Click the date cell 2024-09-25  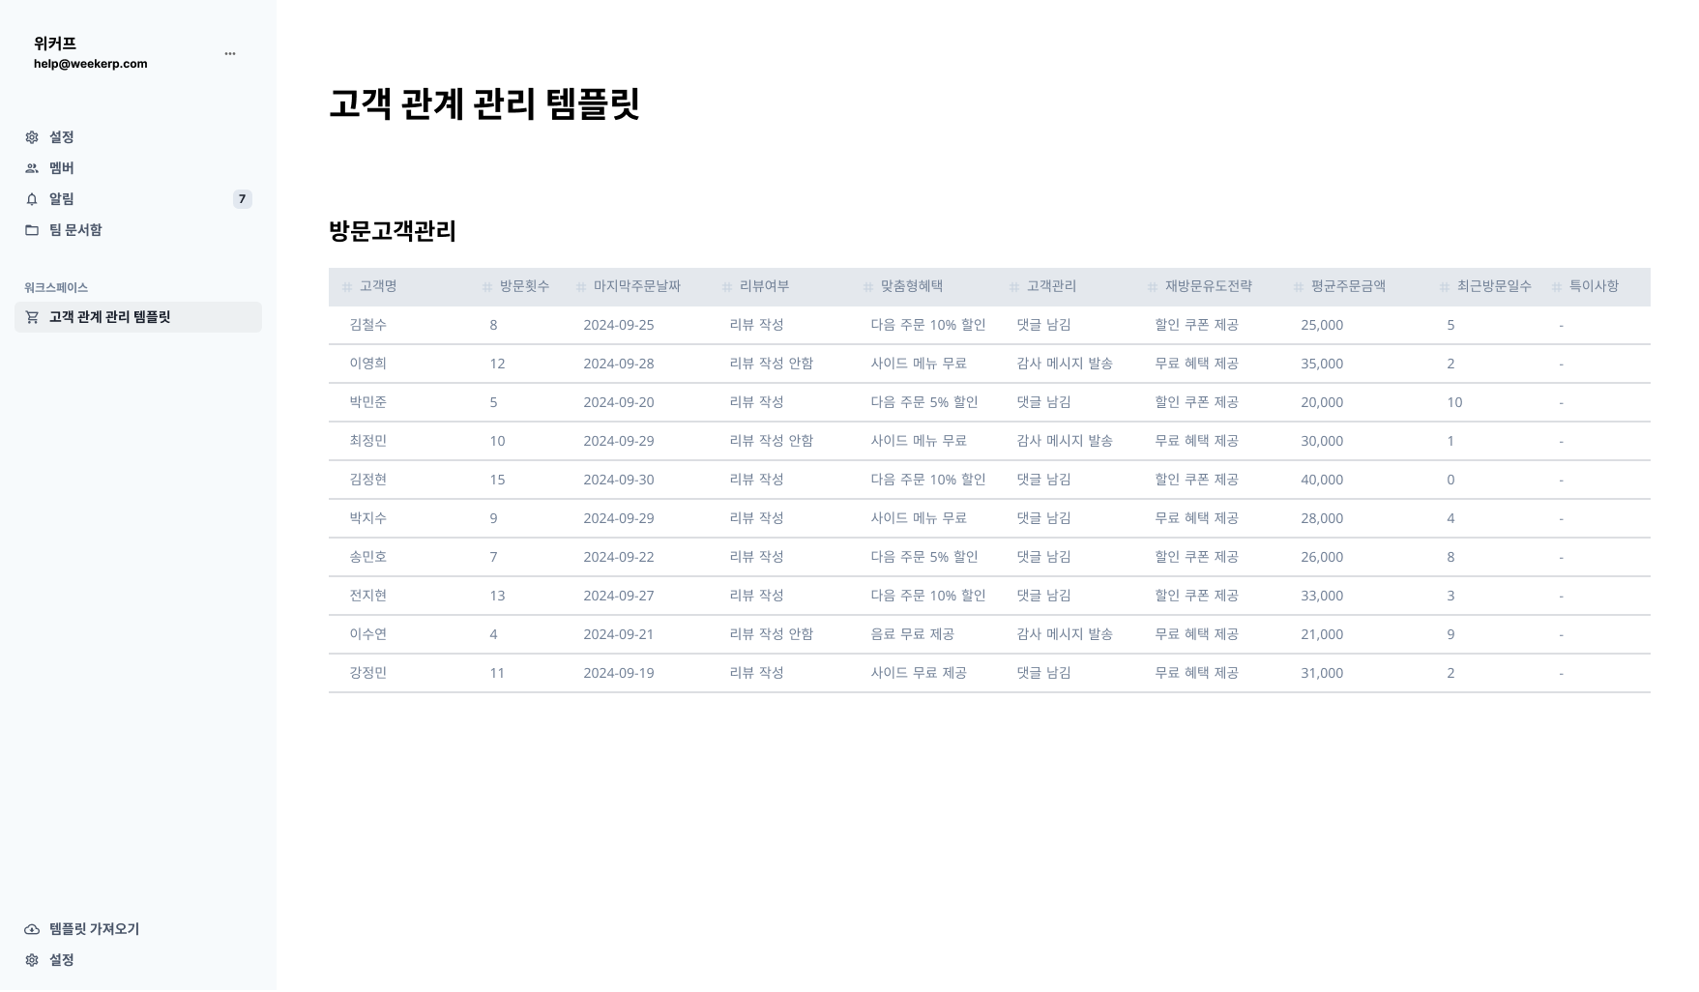pyautogui.click(x=619, y=325)
